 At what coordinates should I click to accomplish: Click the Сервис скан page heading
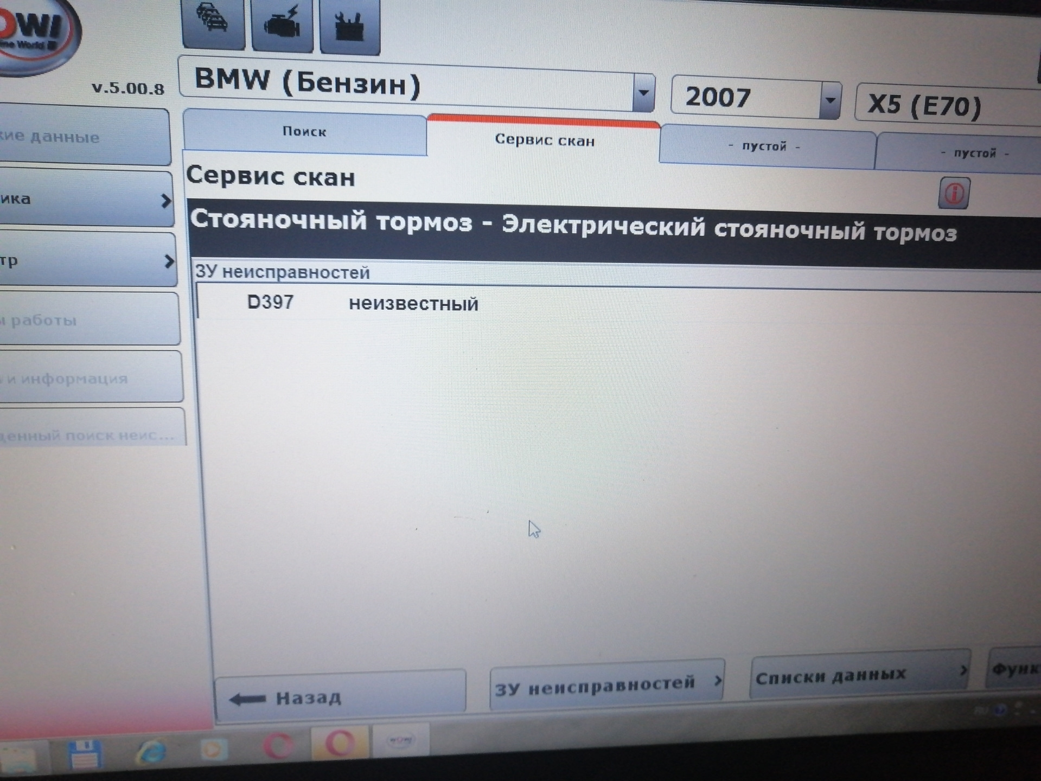(270, 177)
